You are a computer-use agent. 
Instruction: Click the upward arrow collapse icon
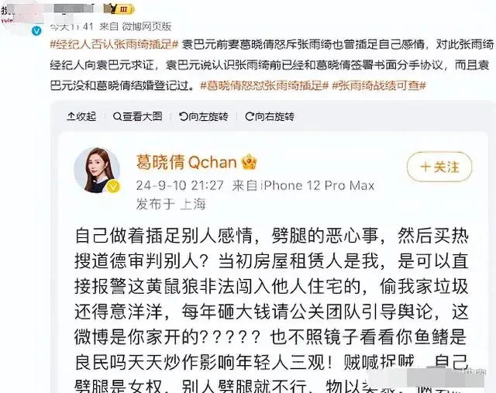coord(71,117)
